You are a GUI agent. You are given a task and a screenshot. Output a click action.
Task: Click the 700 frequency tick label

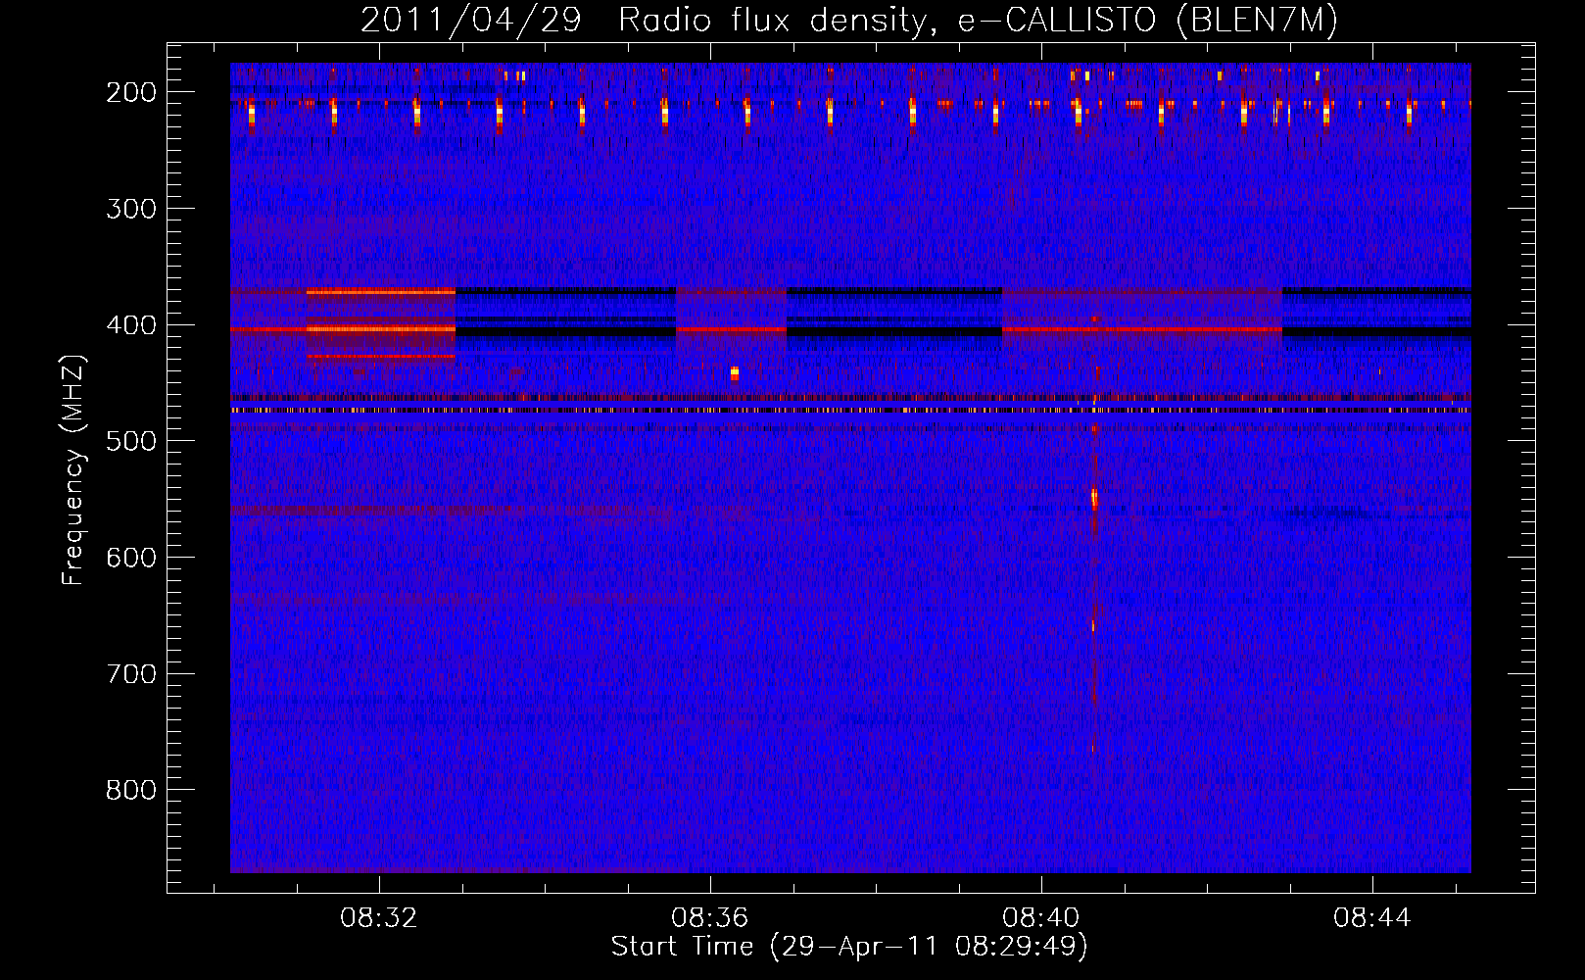coord(130,674)
